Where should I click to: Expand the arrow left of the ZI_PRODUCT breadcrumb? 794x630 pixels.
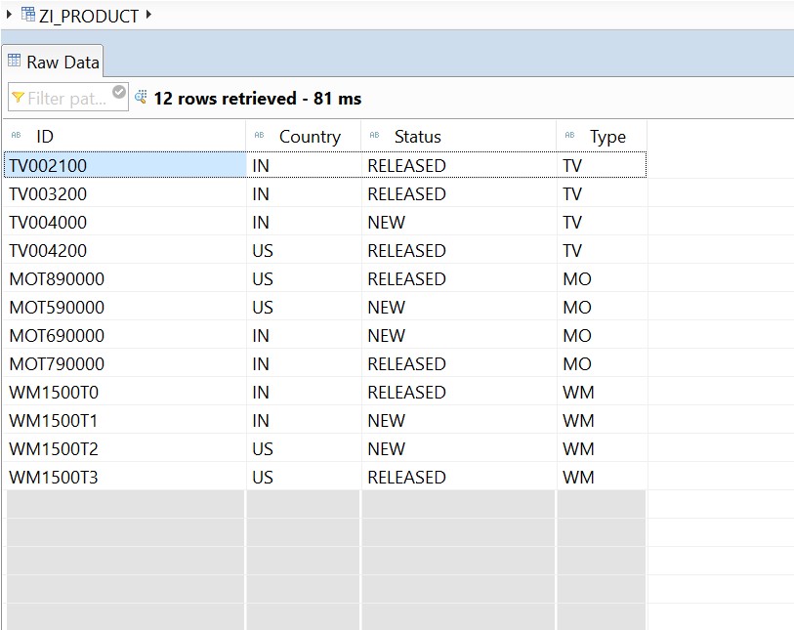pos(7,16)
